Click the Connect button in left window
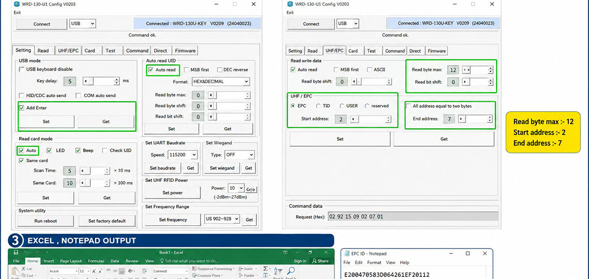This screenshot has height=279, width=589. click(42, 24)
